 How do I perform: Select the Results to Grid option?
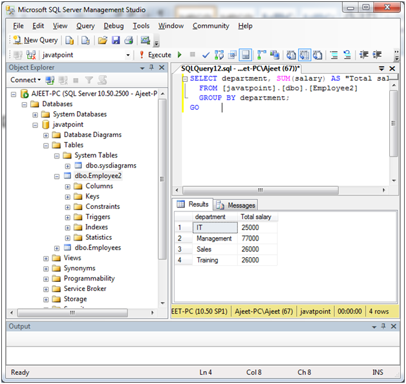(304, 55)
